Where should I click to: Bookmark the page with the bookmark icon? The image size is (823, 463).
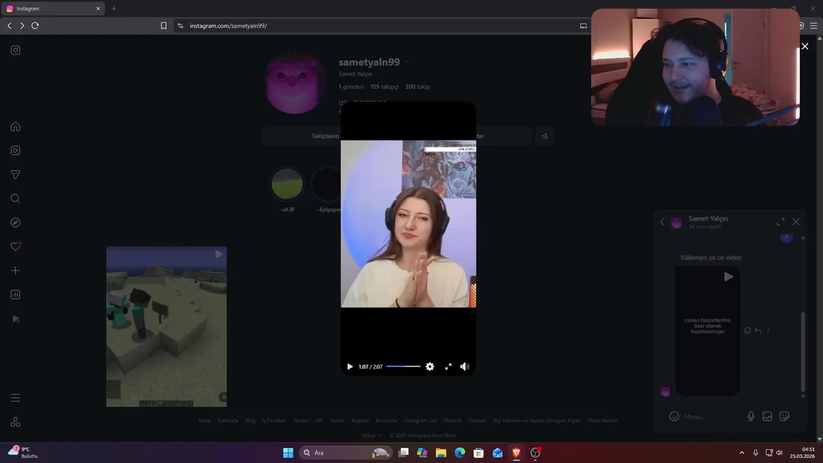[163, 26]
